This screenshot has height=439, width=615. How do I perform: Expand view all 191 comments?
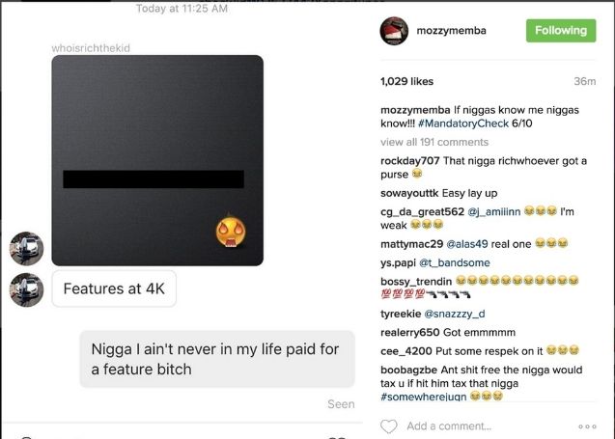click(x=434, y=142)
